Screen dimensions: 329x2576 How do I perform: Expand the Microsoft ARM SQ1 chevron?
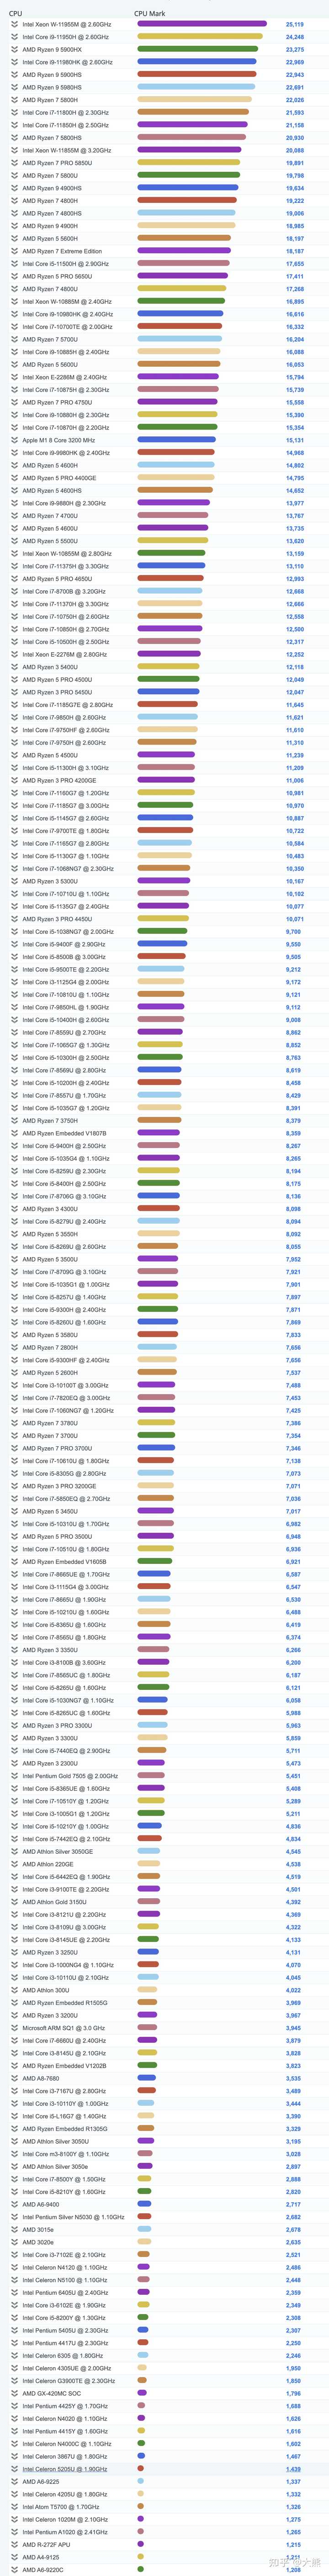(14, 2028)
